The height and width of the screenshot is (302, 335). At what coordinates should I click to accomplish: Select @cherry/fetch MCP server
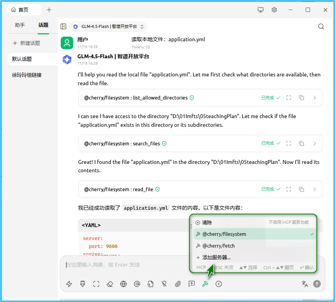point(254,246)
